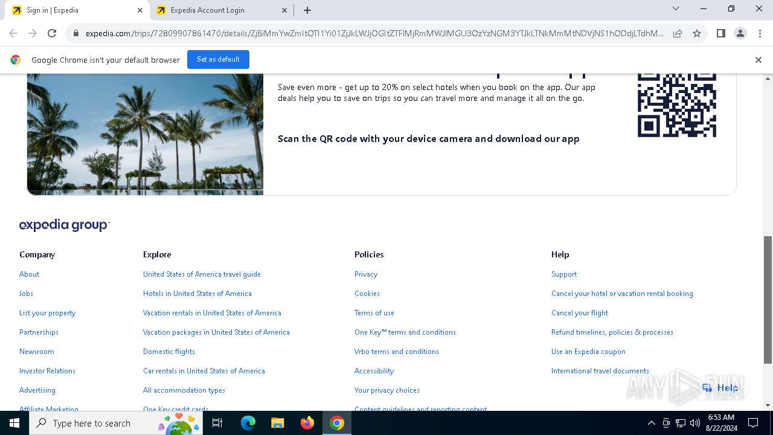Close the Sign in | Expedia tab
This screenshot has width=773, height=435.
[x=140, y=10]
